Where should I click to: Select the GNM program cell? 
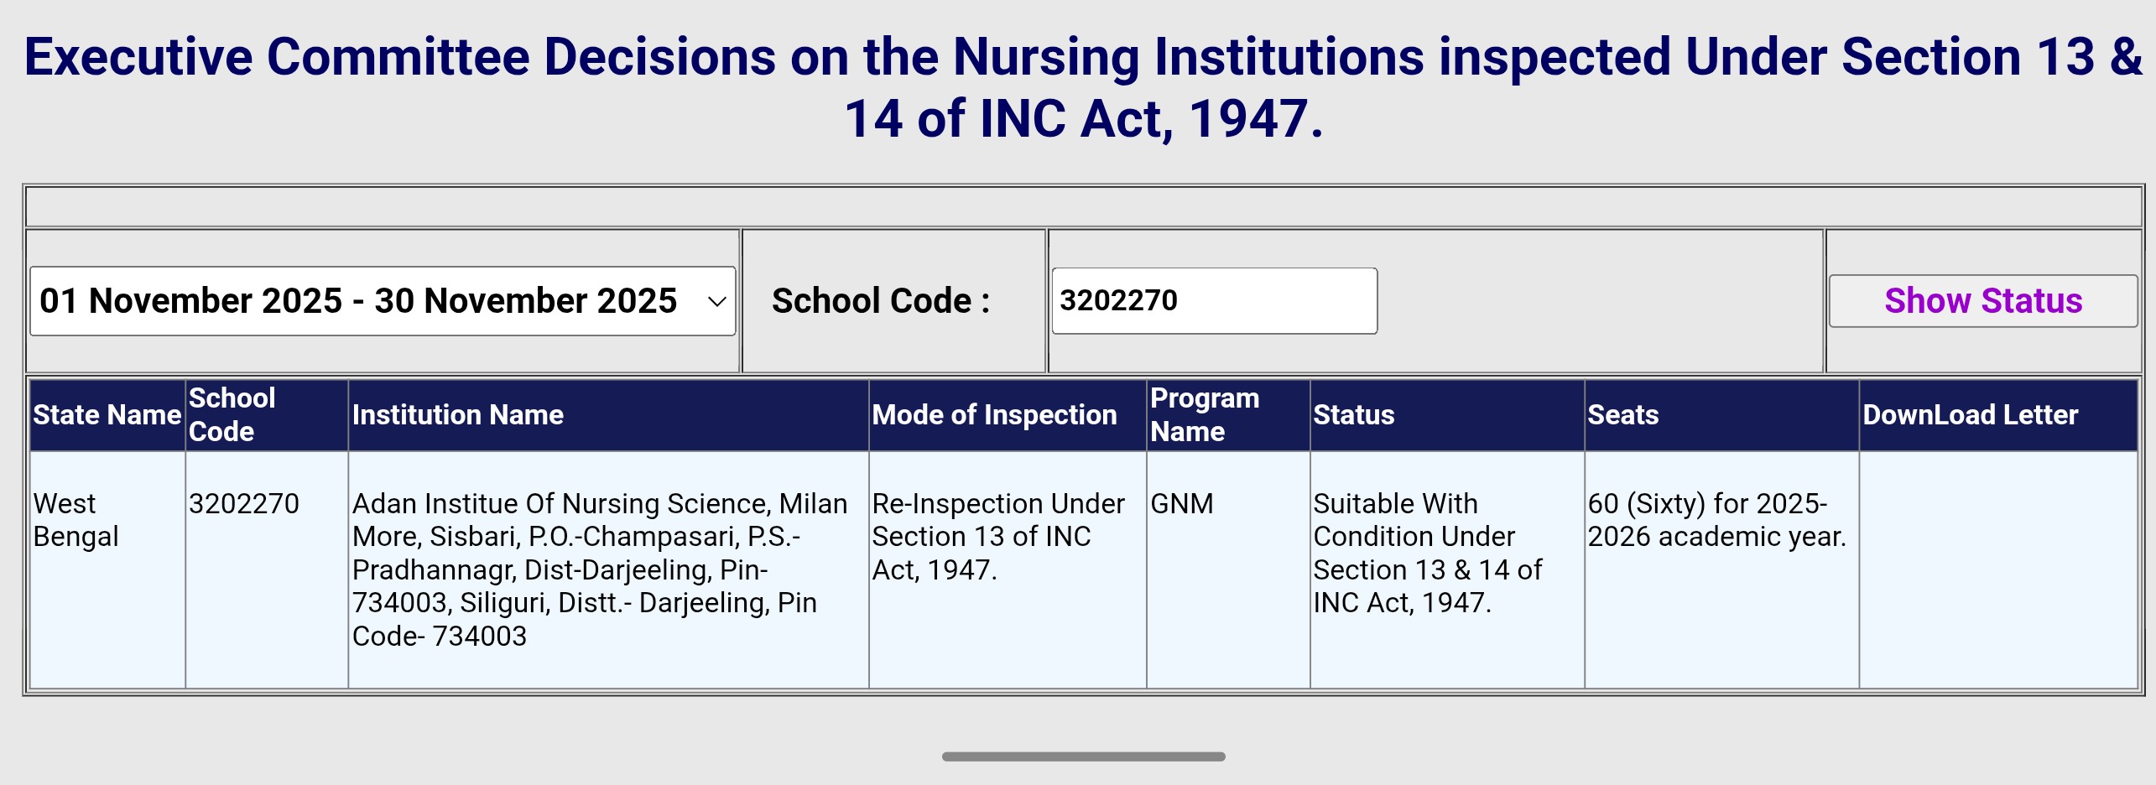pyautogui.click(x=1182, y=504)
